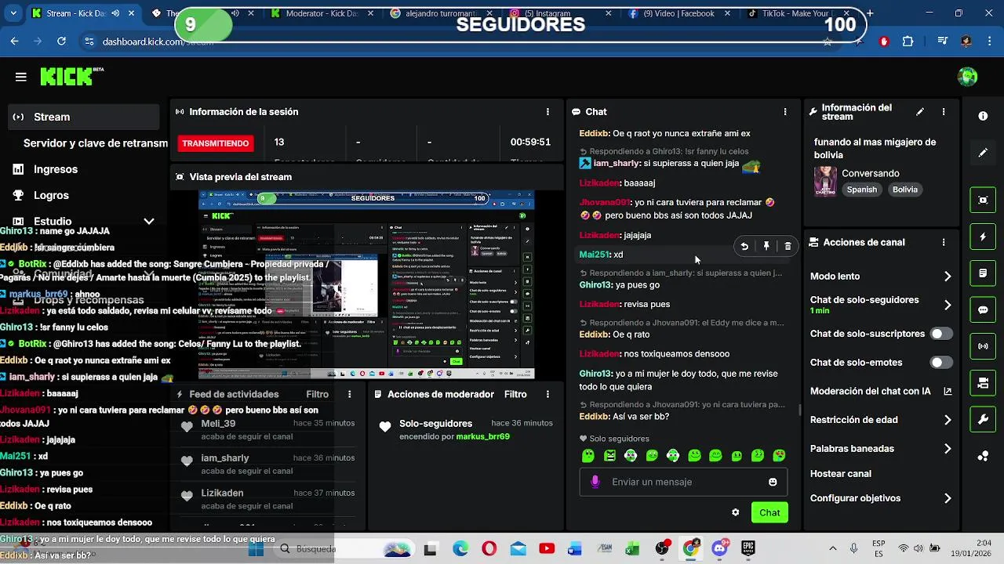This screenshot has height=564, width=1004.
Task: Open moderator actions Filtro dropdown
Action: coord(515,395)
